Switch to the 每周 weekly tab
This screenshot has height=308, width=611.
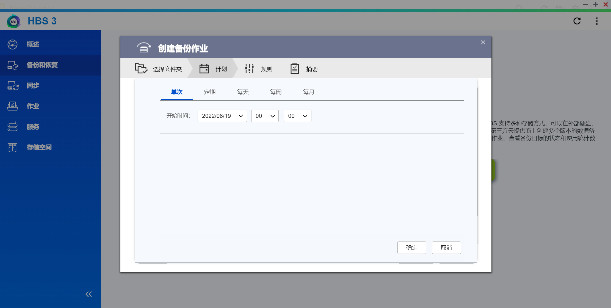click(x=276, y=92)
